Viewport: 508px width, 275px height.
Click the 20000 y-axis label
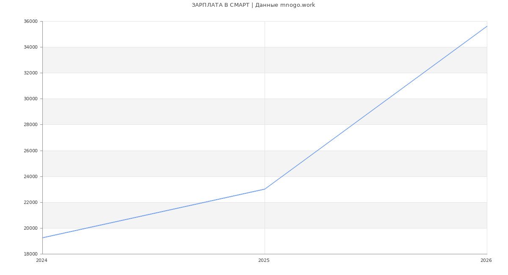(x=30, y=228)
